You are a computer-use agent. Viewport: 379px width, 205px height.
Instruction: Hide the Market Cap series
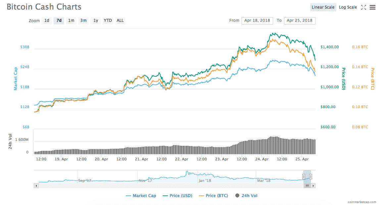[x=141, y=196]
